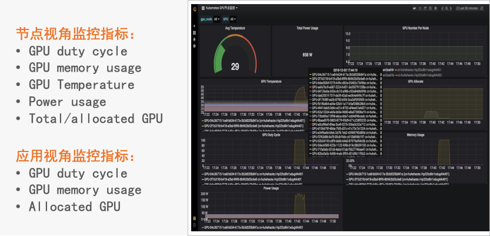
Task: Shift time range forward with right arrow
Action: click(x=451, y=8)
